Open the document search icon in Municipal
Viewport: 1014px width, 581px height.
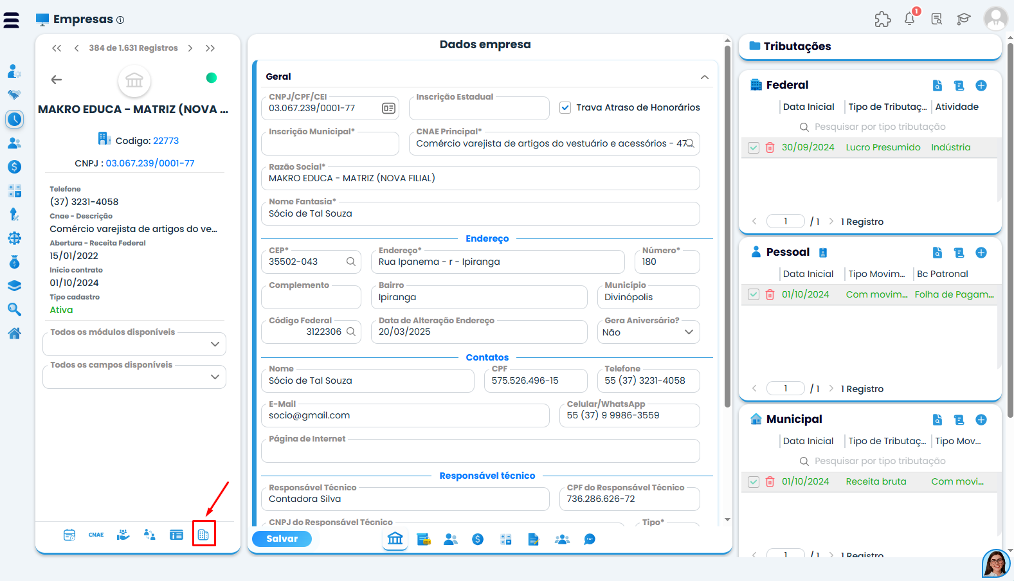click(x=937, y=420)
